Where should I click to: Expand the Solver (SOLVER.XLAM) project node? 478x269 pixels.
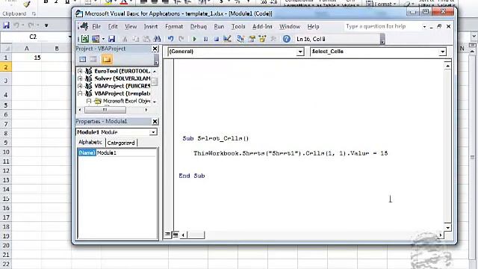tap(80, 78)
